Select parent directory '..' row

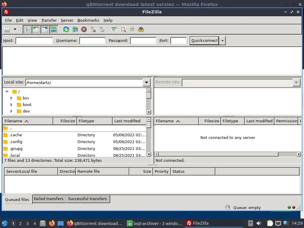point(75,128)
